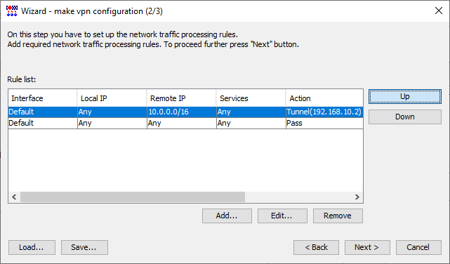
Task: Remove the selected rule
Action: point(338,216)
